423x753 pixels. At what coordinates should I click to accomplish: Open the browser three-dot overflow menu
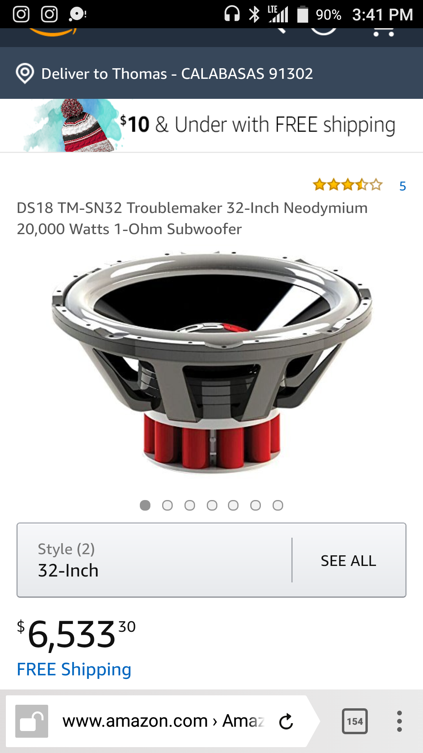coord(399,721)
